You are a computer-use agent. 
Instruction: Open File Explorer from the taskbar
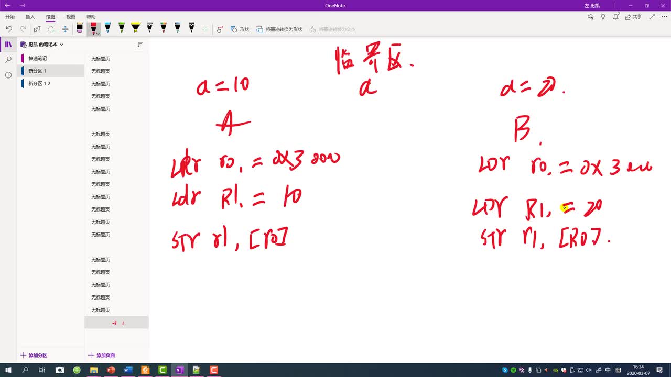click(x=94, y=370)
